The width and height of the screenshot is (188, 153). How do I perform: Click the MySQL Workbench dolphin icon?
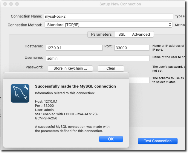point(20,93)
